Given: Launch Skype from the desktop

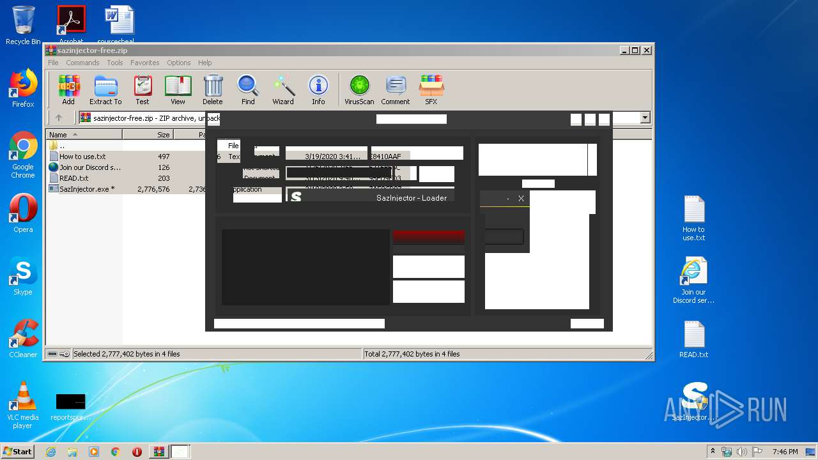Looking at the screenshot, I should 23,276.
